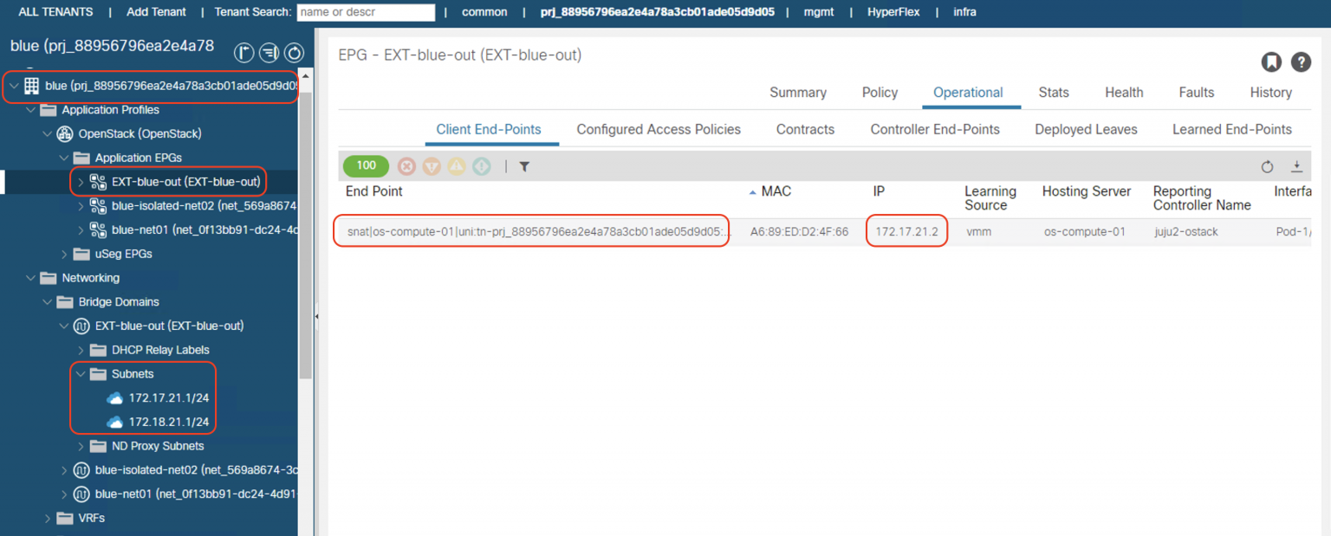The image size is (1331, 536).
Task: Click the Add Tenant link
Action: (156, 11)
